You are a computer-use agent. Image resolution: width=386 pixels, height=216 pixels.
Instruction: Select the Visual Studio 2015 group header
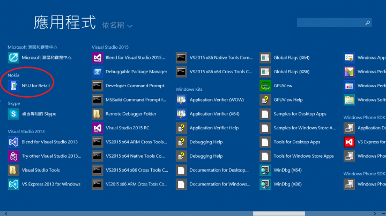pos(110,47)
